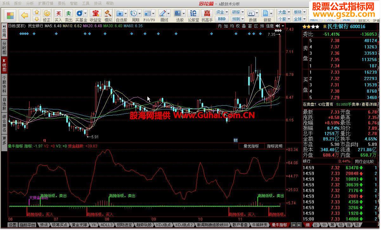Click the yellow up arrow button

point(37,12)
